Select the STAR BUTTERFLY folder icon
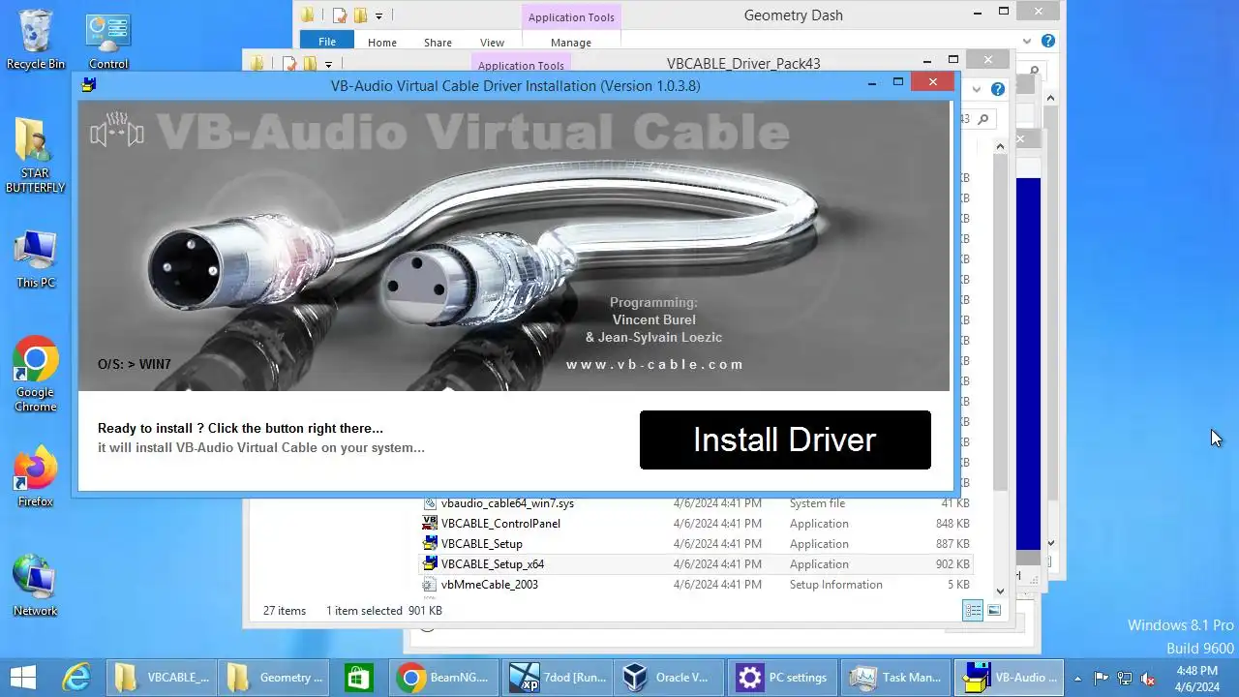 point(36,156)
